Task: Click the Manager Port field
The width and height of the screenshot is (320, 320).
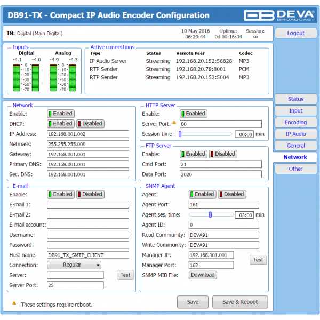Action: tap(211, 265)
